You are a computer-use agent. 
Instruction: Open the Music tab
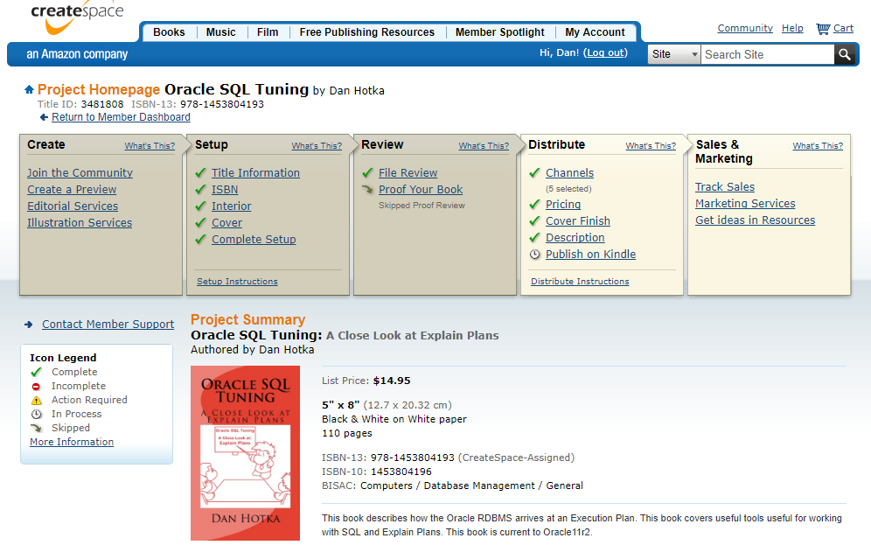(x=220, y=32)
